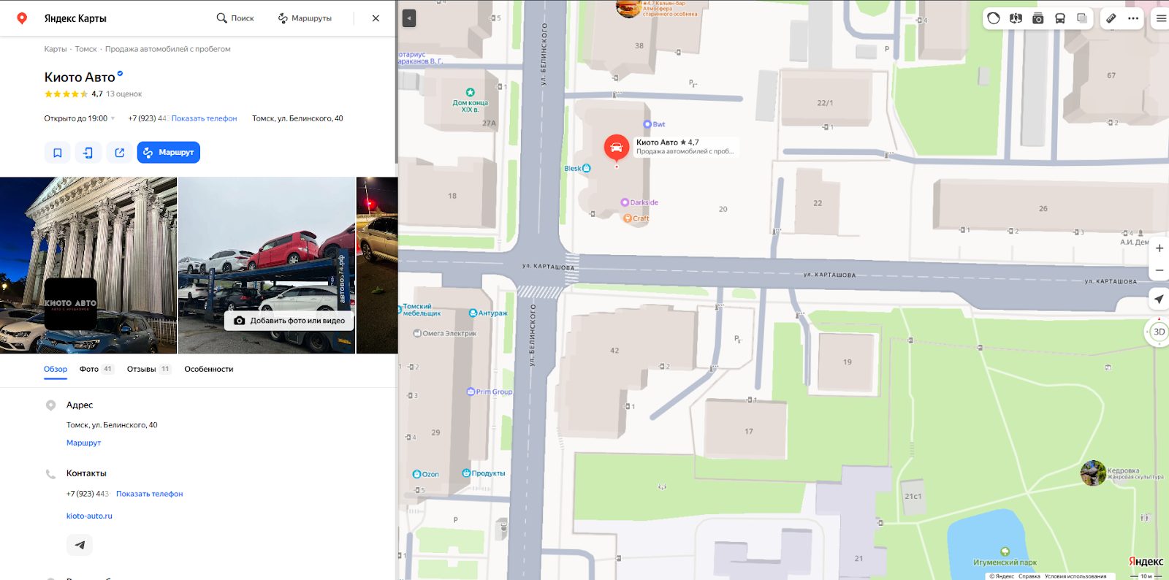Screen dimensions: 1169x580
Task: Toggle the public transport bus layer
Action: pos(1059,18)
